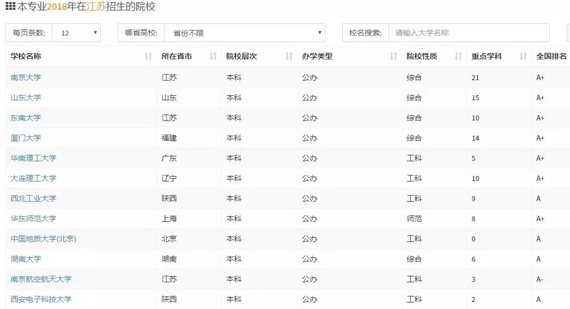Click 师范 in the 华东师范大学 row

pos(414,219)
